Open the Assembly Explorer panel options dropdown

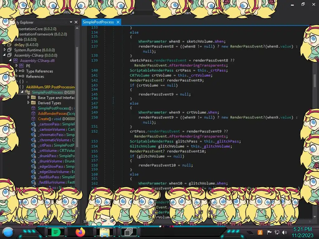click(x=71, y=22)
